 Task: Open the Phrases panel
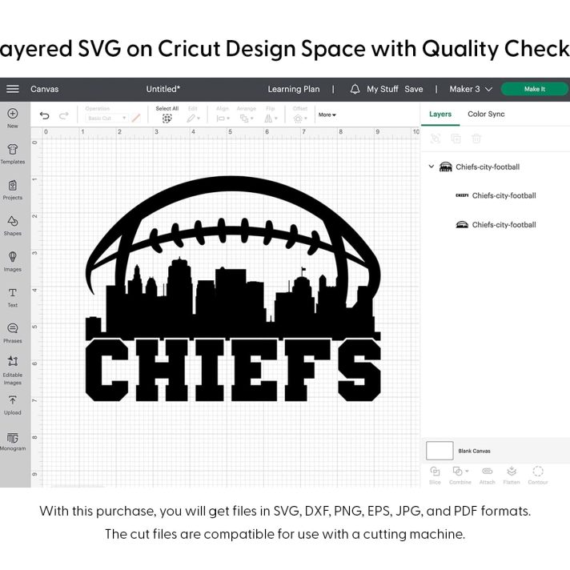tap(13, 333)
